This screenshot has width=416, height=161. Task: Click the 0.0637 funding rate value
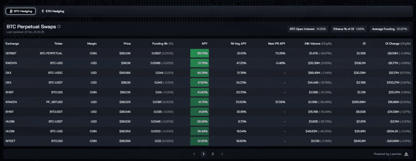point(157,53)
